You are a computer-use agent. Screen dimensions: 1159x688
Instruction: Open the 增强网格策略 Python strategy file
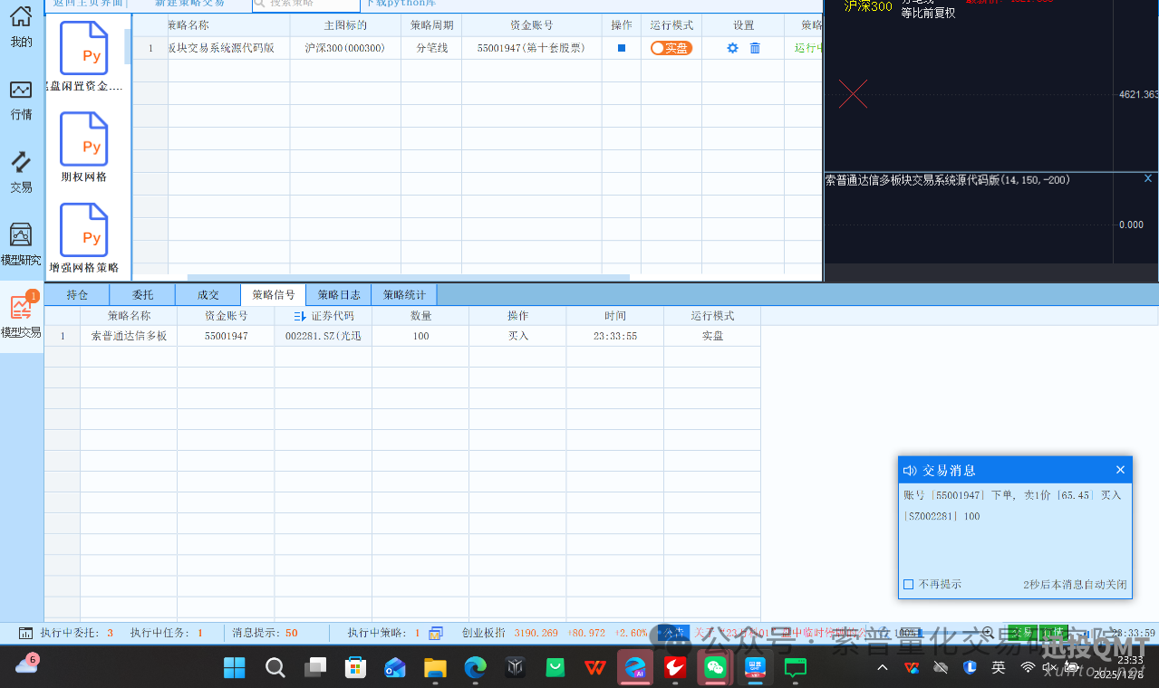coord(83,229)
